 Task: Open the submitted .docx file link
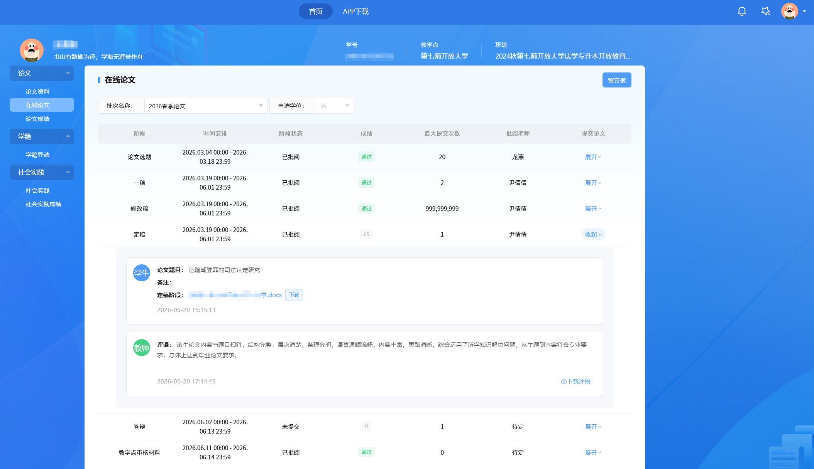click(235, 295)
